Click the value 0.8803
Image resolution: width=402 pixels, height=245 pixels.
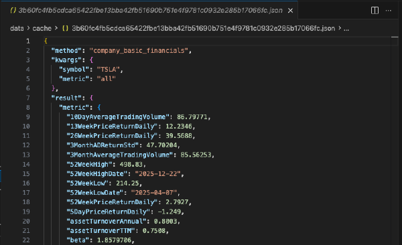[x=165, y=221]
